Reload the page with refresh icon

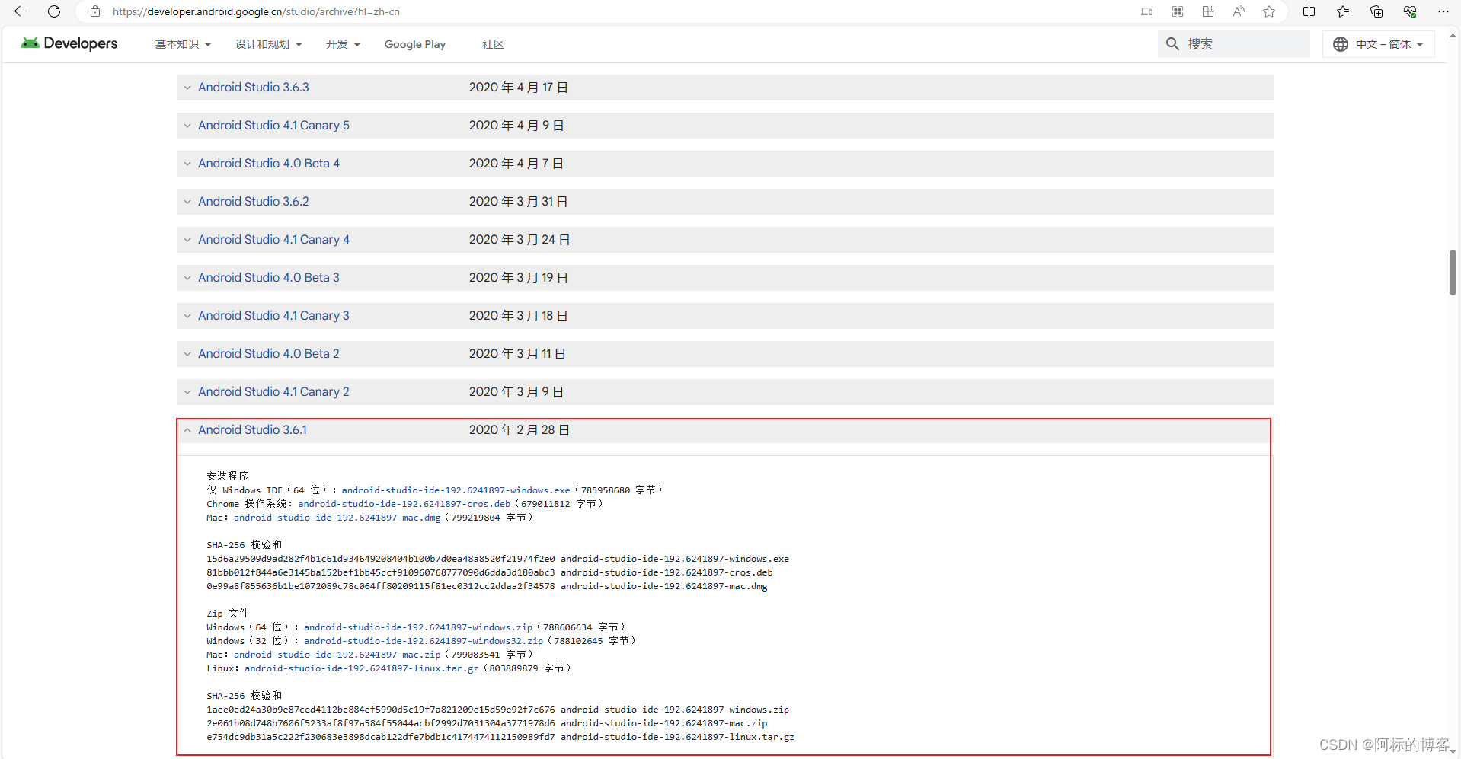click(x=54, y=11)
